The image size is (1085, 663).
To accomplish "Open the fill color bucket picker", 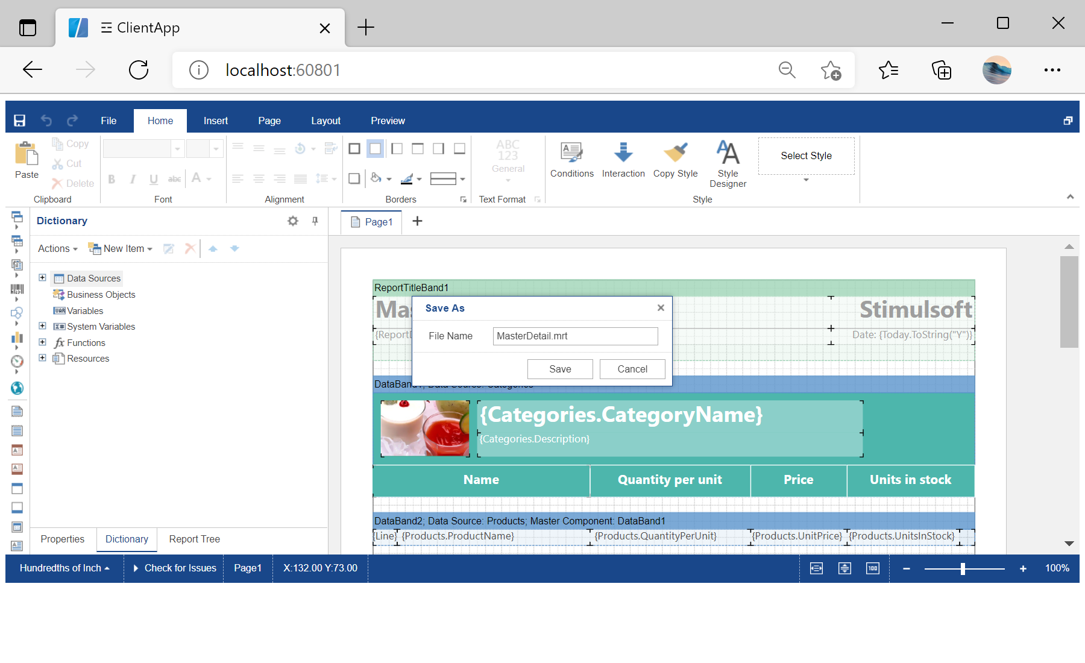I will [380, 178].
